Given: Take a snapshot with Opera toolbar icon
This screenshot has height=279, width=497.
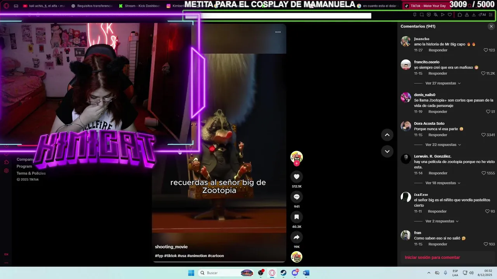Looking at the screenshot, I should click(x=422, y=15).
